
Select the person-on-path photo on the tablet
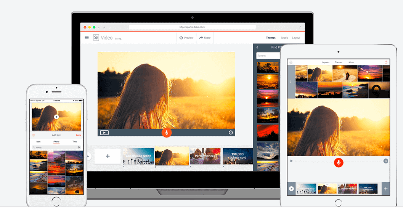[345, 73]
